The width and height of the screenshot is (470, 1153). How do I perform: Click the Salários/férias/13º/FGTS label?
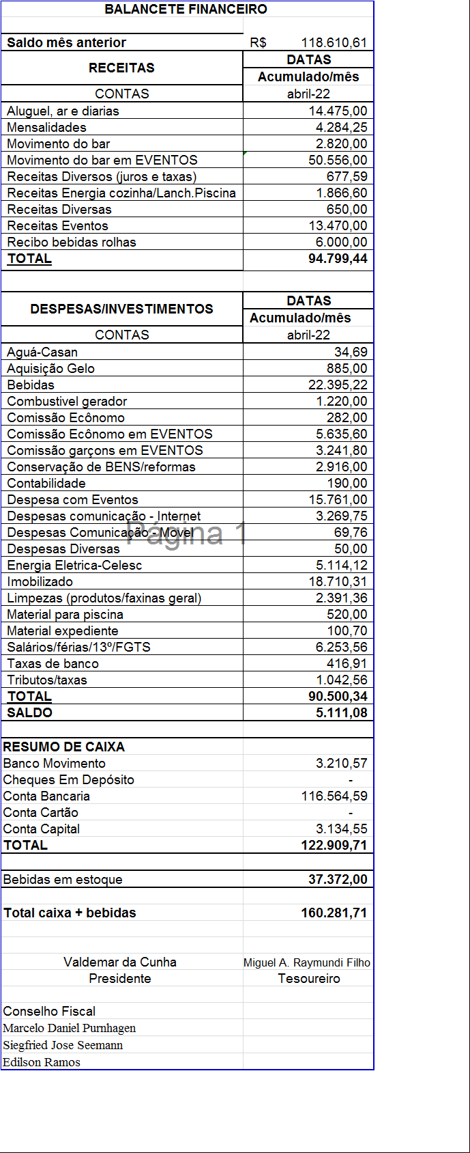pyautogui.click(x=78, y=647)
